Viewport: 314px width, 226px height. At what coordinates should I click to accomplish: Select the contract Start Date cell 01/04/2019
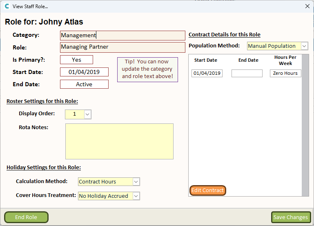pyautogui.click(x=207, y=74)
